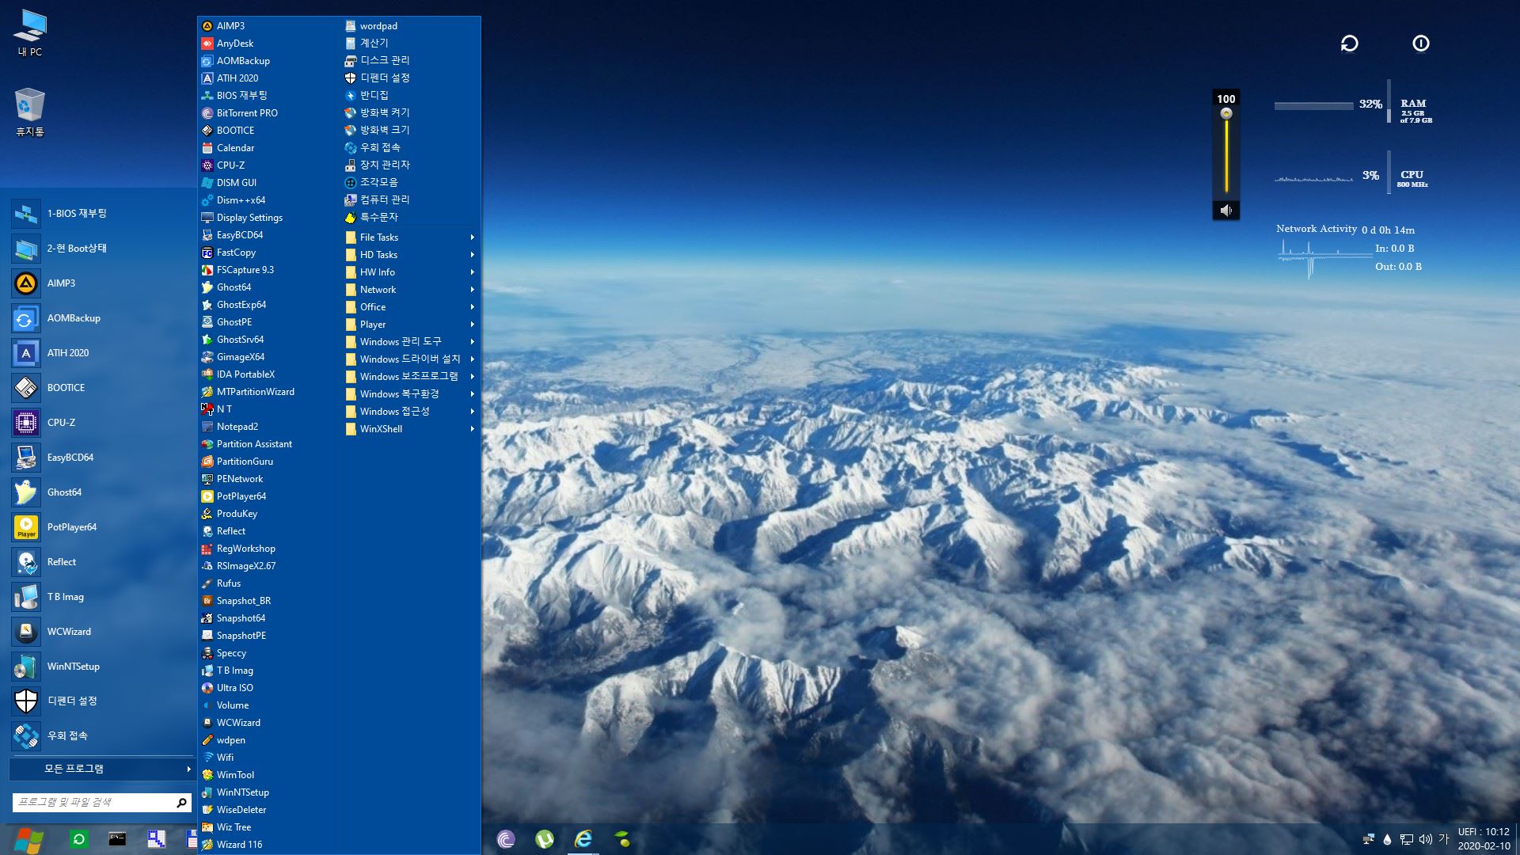The image size is (1520, 855).
Task: Open the green lime taskbar icon
Action: click(x=622, y=839)
